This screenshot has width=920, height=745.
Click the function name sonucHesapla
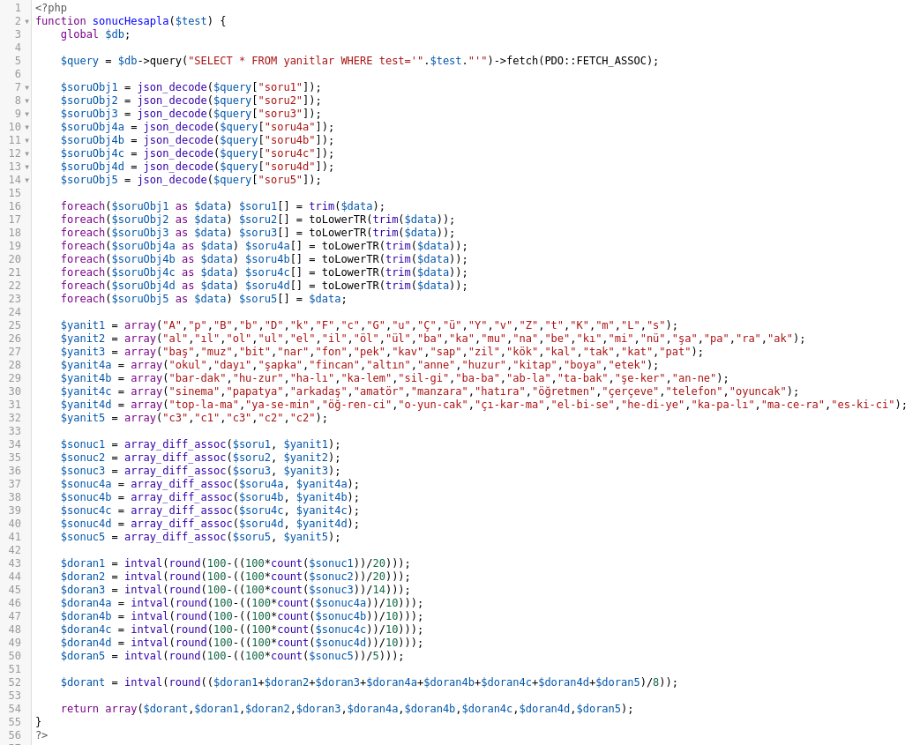pyautogui.click(x=131, y=21)
